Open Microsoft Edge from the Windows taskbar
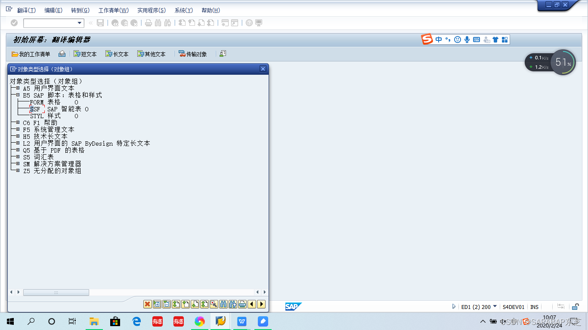 click(136, 321)
